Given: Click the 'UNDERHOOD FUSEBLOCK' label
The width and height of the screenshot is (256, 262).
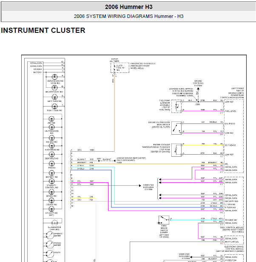Looking at the screenshot, I should coord(143,63).
